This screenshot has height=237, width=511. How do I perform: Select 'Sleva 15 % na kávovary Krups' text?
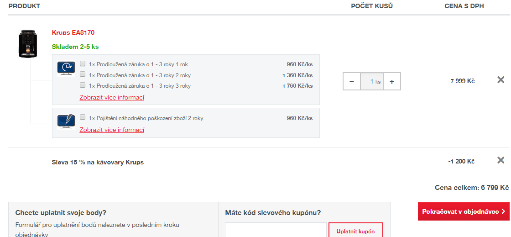(98, 162)
